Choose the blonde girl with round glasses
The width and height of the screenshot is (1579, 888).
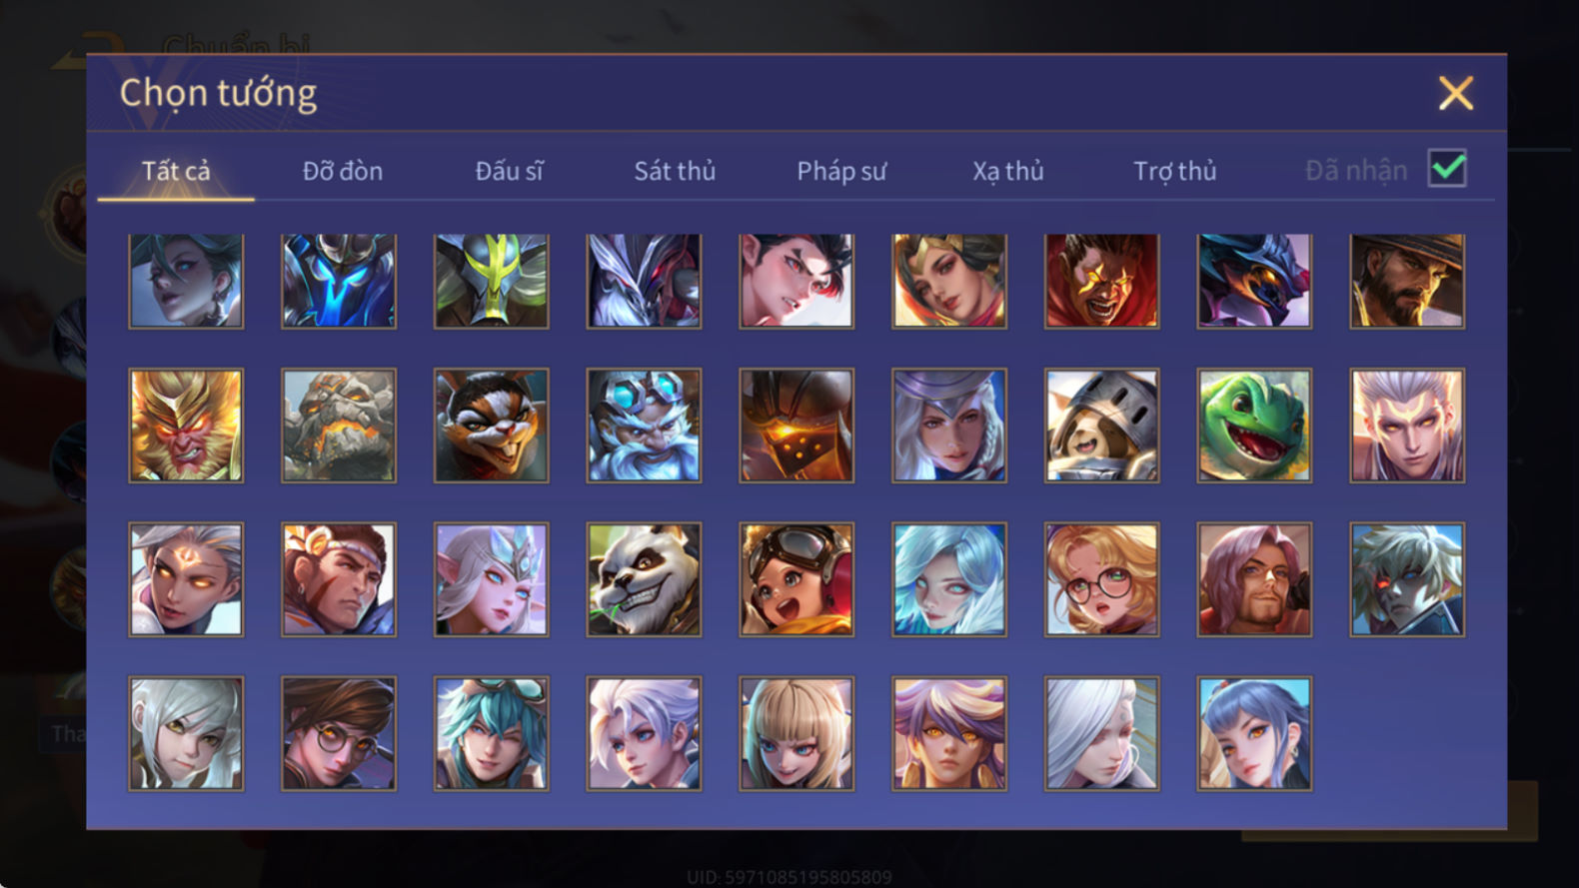coord(1102,579)
